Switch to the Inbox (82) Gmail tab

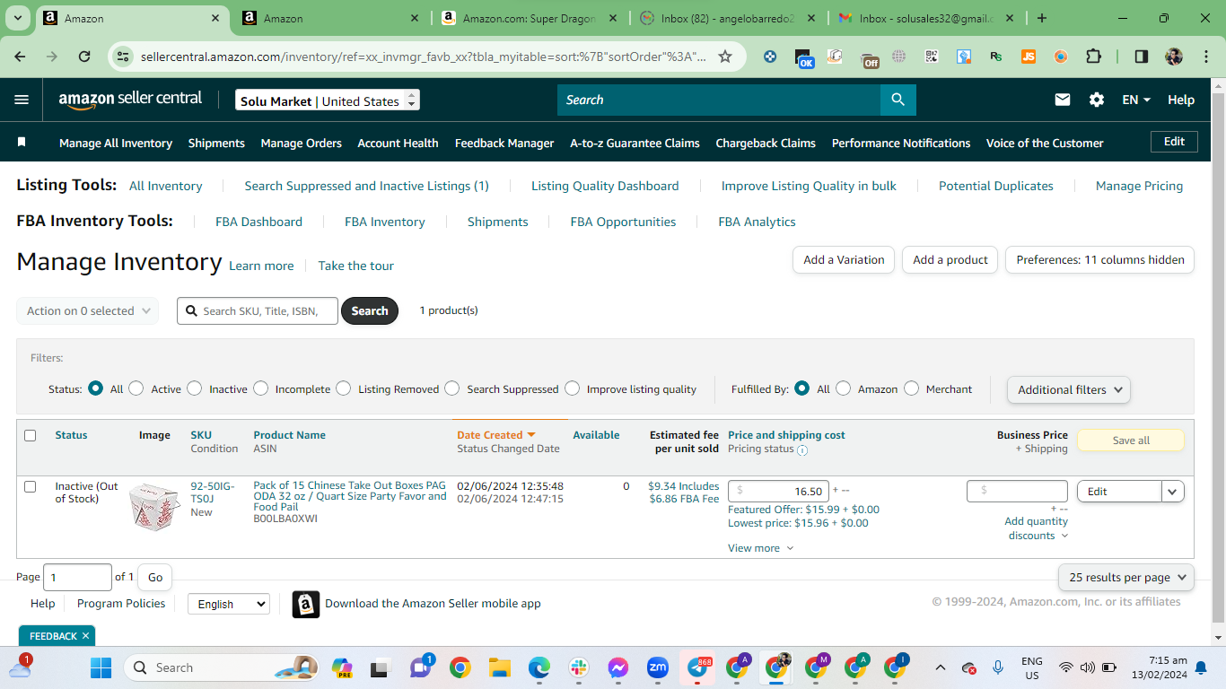click(x=727, y=18)
